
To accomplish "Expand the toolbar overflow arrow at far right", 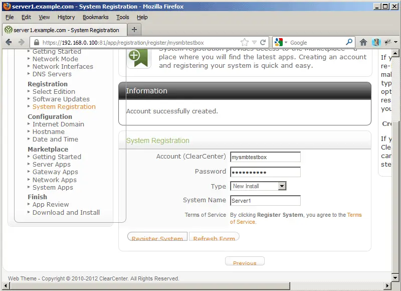I will [x=396, y=43].
